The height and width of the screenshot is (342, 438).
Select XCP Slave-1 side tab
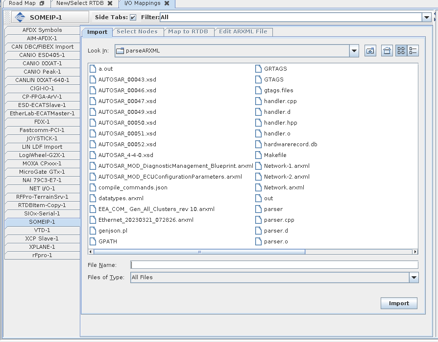42,239
